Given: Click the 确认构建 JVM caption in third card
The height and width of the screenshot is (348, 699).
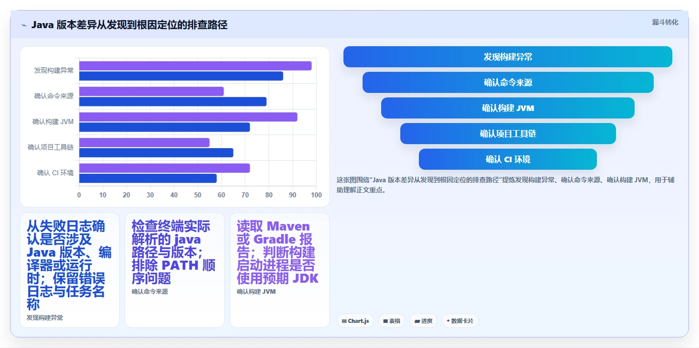Looking at the screenshot, I should click(256, 291).
